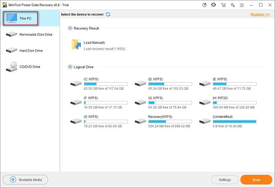Image resolution: width=275 pixels, height=188 pixels.
Task: Click the Load Manually label
Action: (x=94, y=43)
